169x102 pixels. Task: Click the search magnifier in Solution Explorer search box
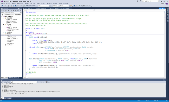[20, 13]
